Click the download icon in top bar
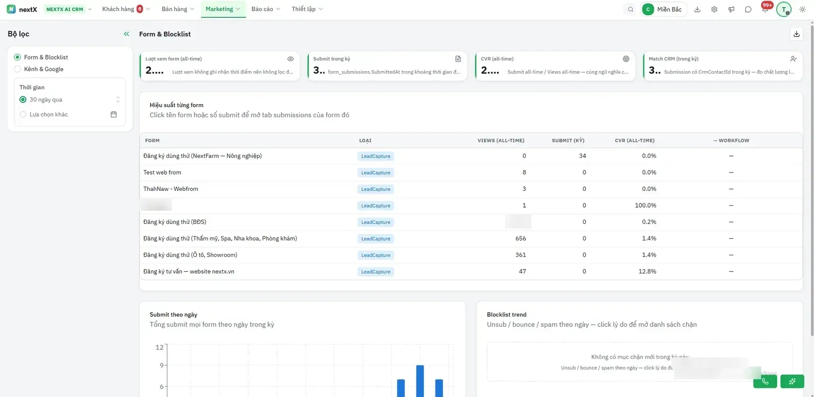Viewport: 814px width, 397px height. coord(697,9)
